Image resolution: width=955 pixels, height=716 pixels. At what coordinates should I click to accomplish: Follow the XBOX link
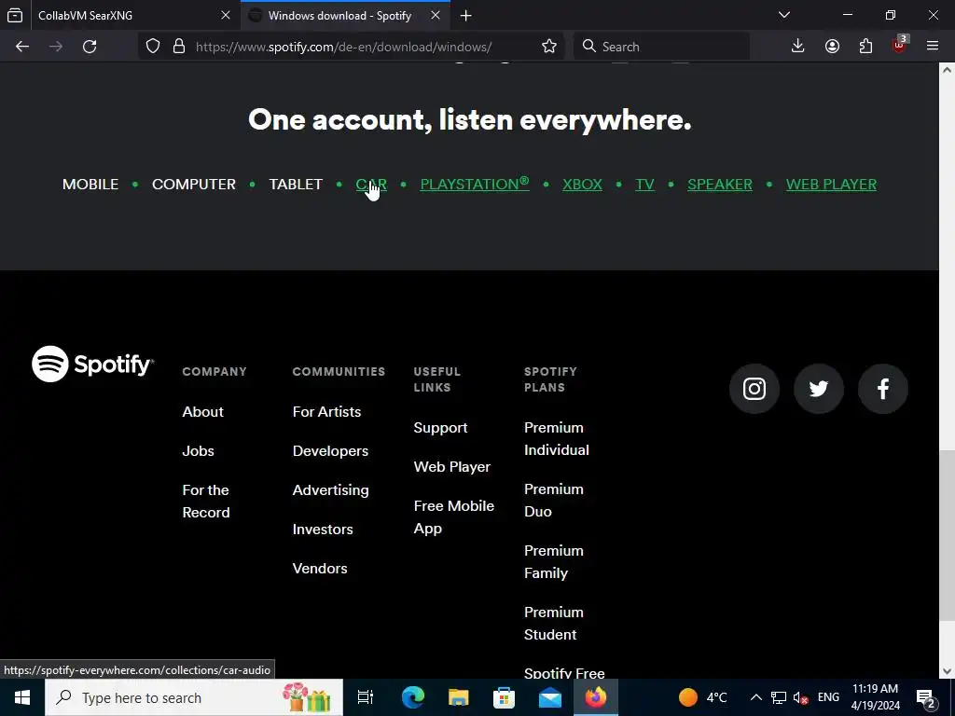point(582,184)
